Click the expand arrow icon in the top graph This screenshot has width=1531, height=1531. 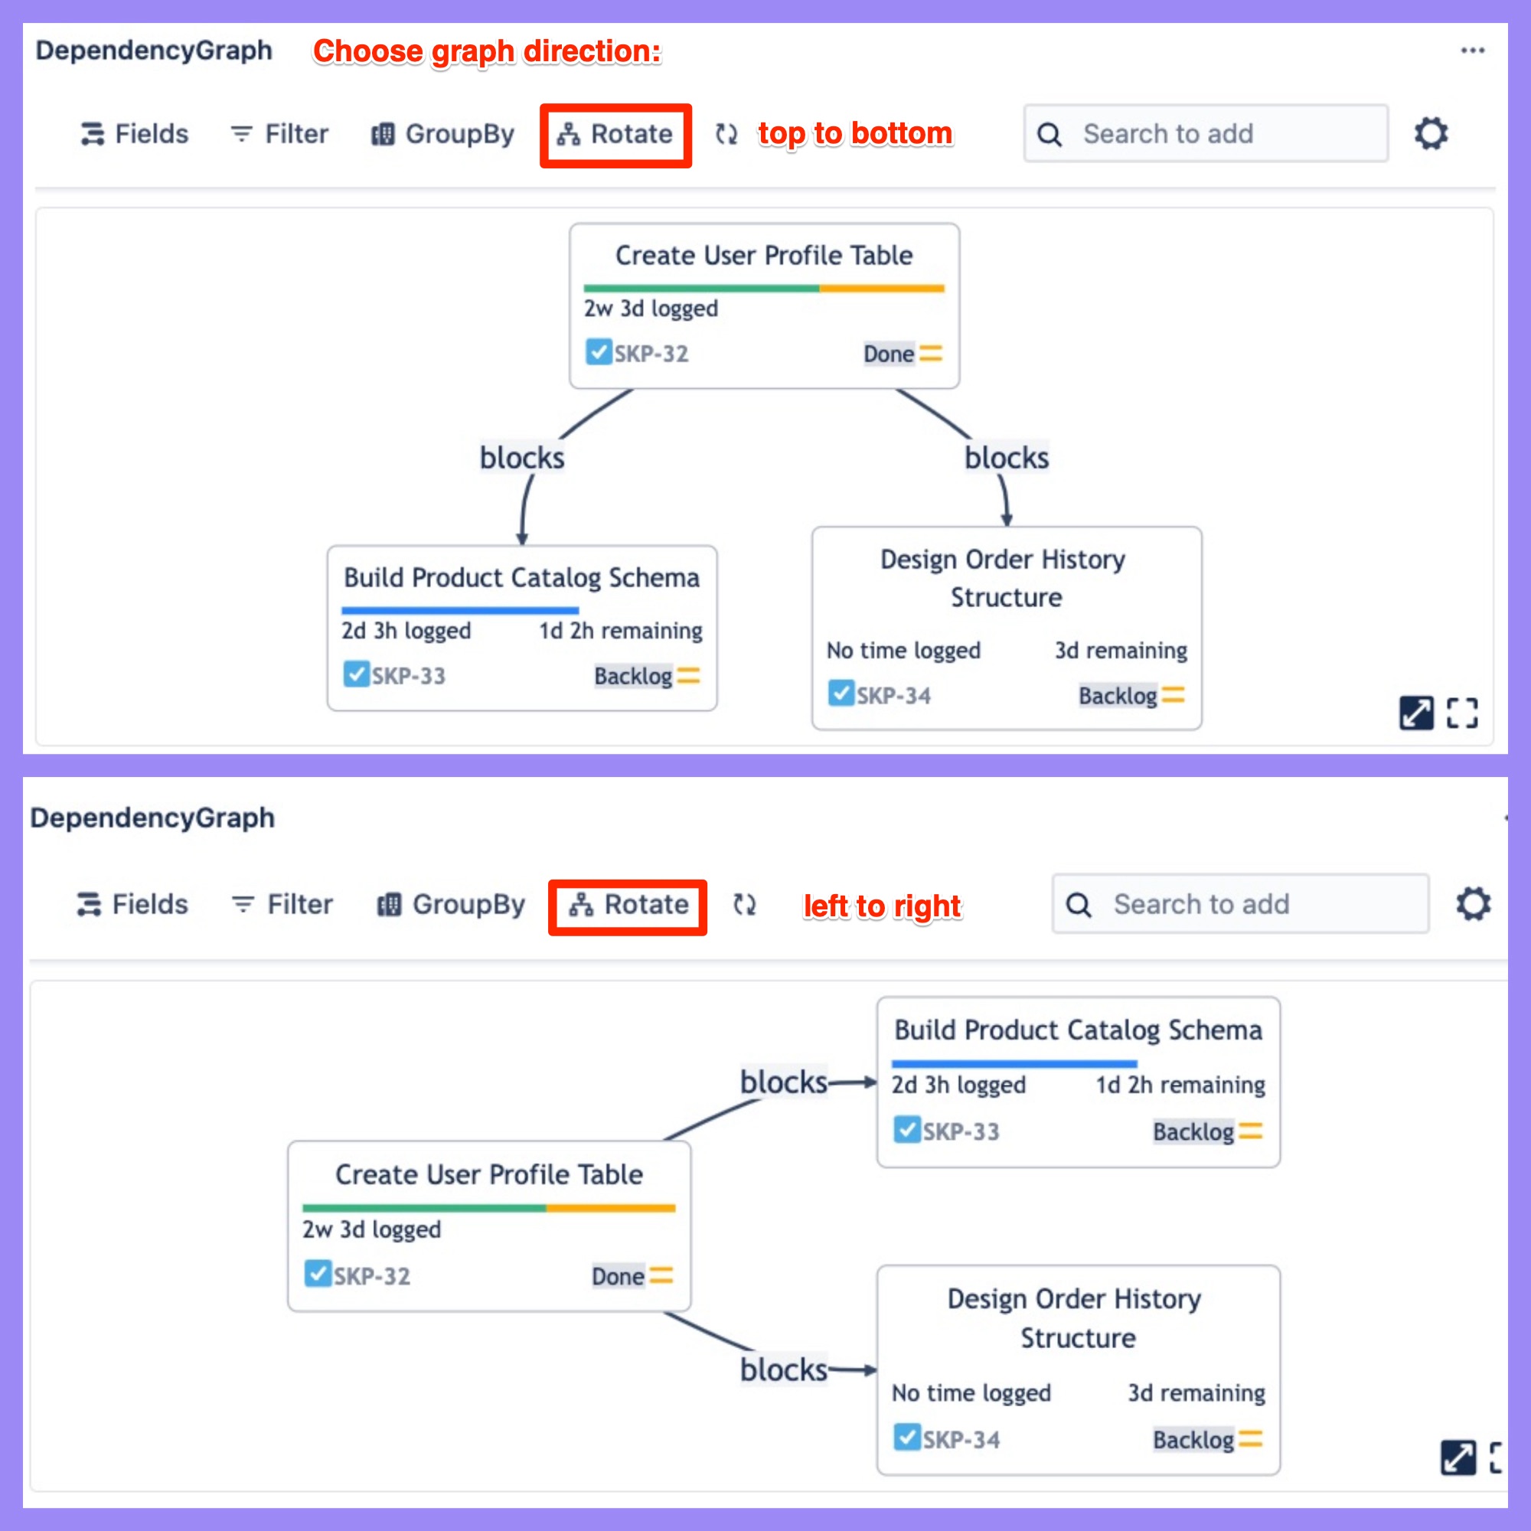coord(1416,713)
